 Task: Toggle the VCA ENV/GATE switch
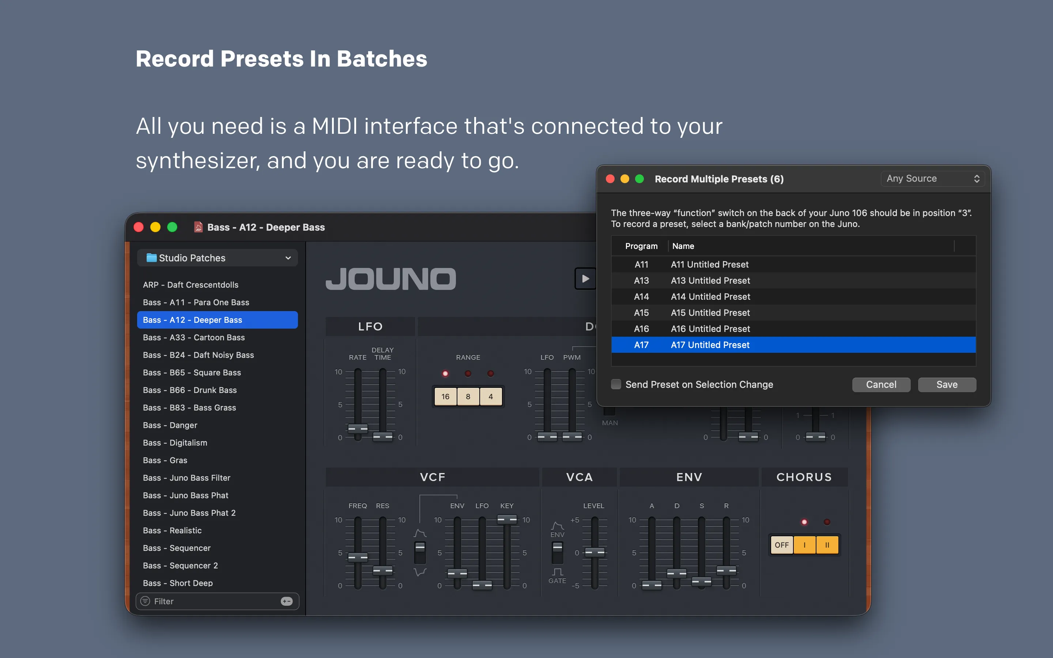(557, 553)
